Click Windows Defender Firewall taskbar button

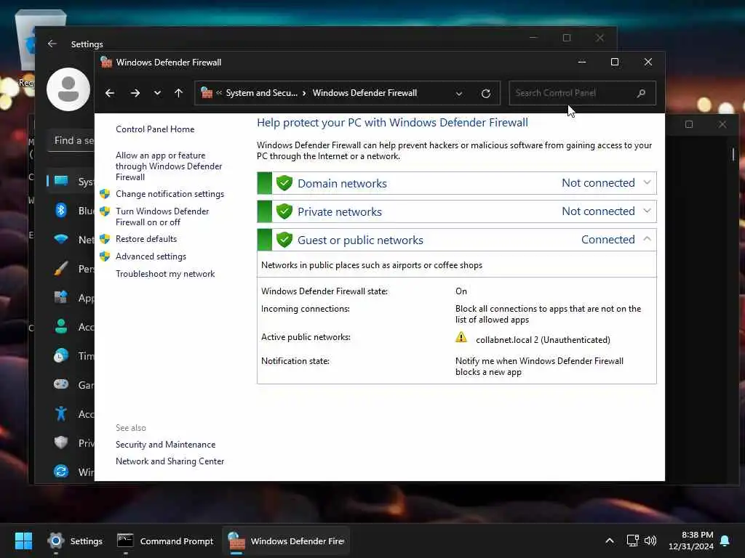click(x=287, y=541)
